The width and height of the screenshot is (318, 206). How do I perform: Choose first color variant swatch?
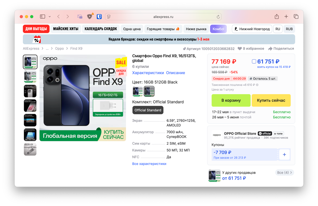point(138,91)
